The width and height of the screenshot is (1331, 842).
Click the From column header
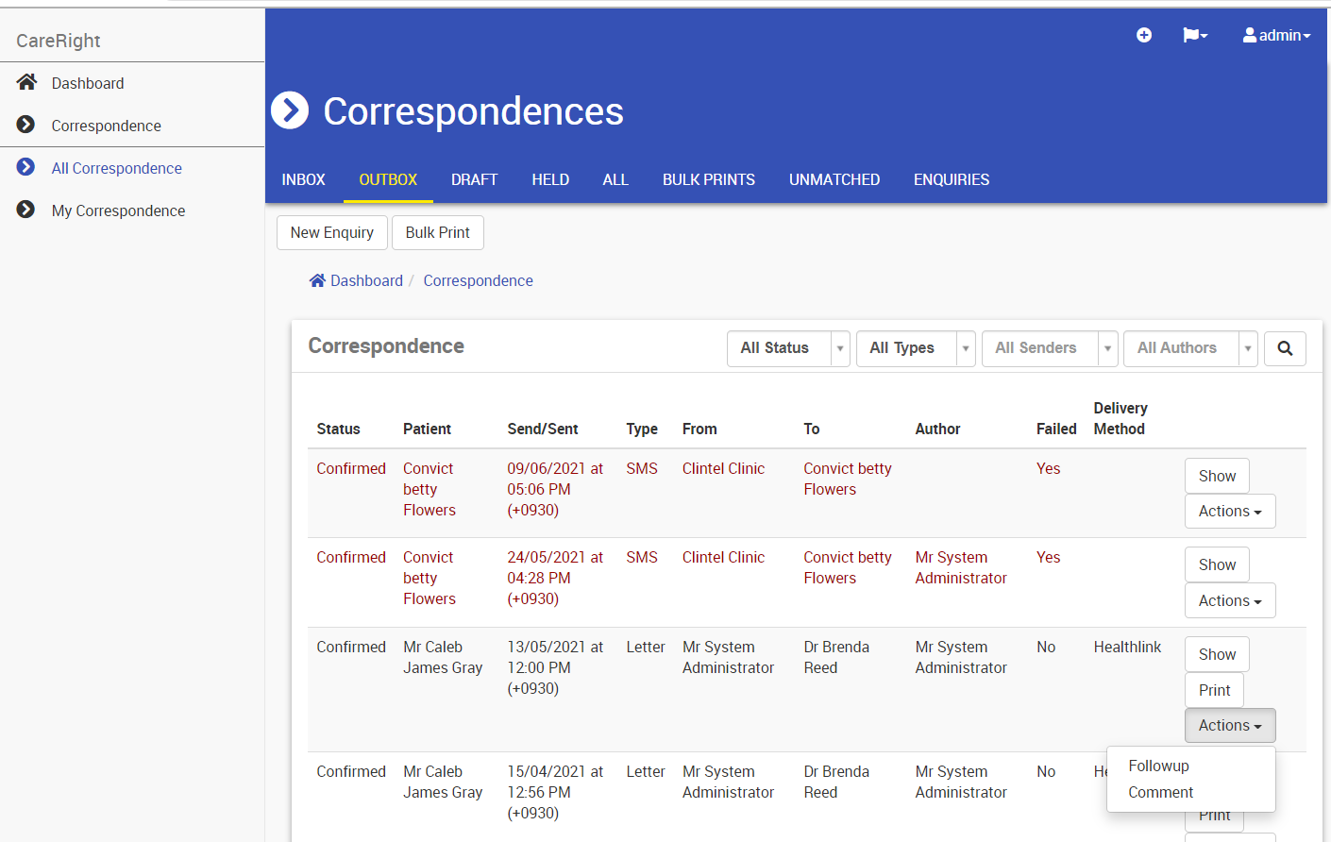coord(699,429)
